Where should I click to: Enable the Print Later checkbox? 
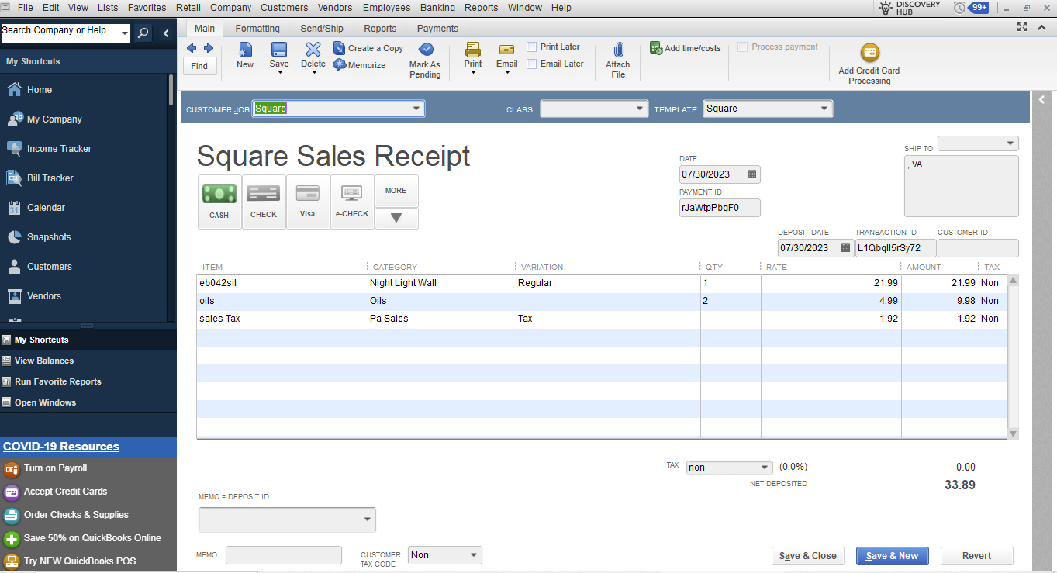click(532, 47)
